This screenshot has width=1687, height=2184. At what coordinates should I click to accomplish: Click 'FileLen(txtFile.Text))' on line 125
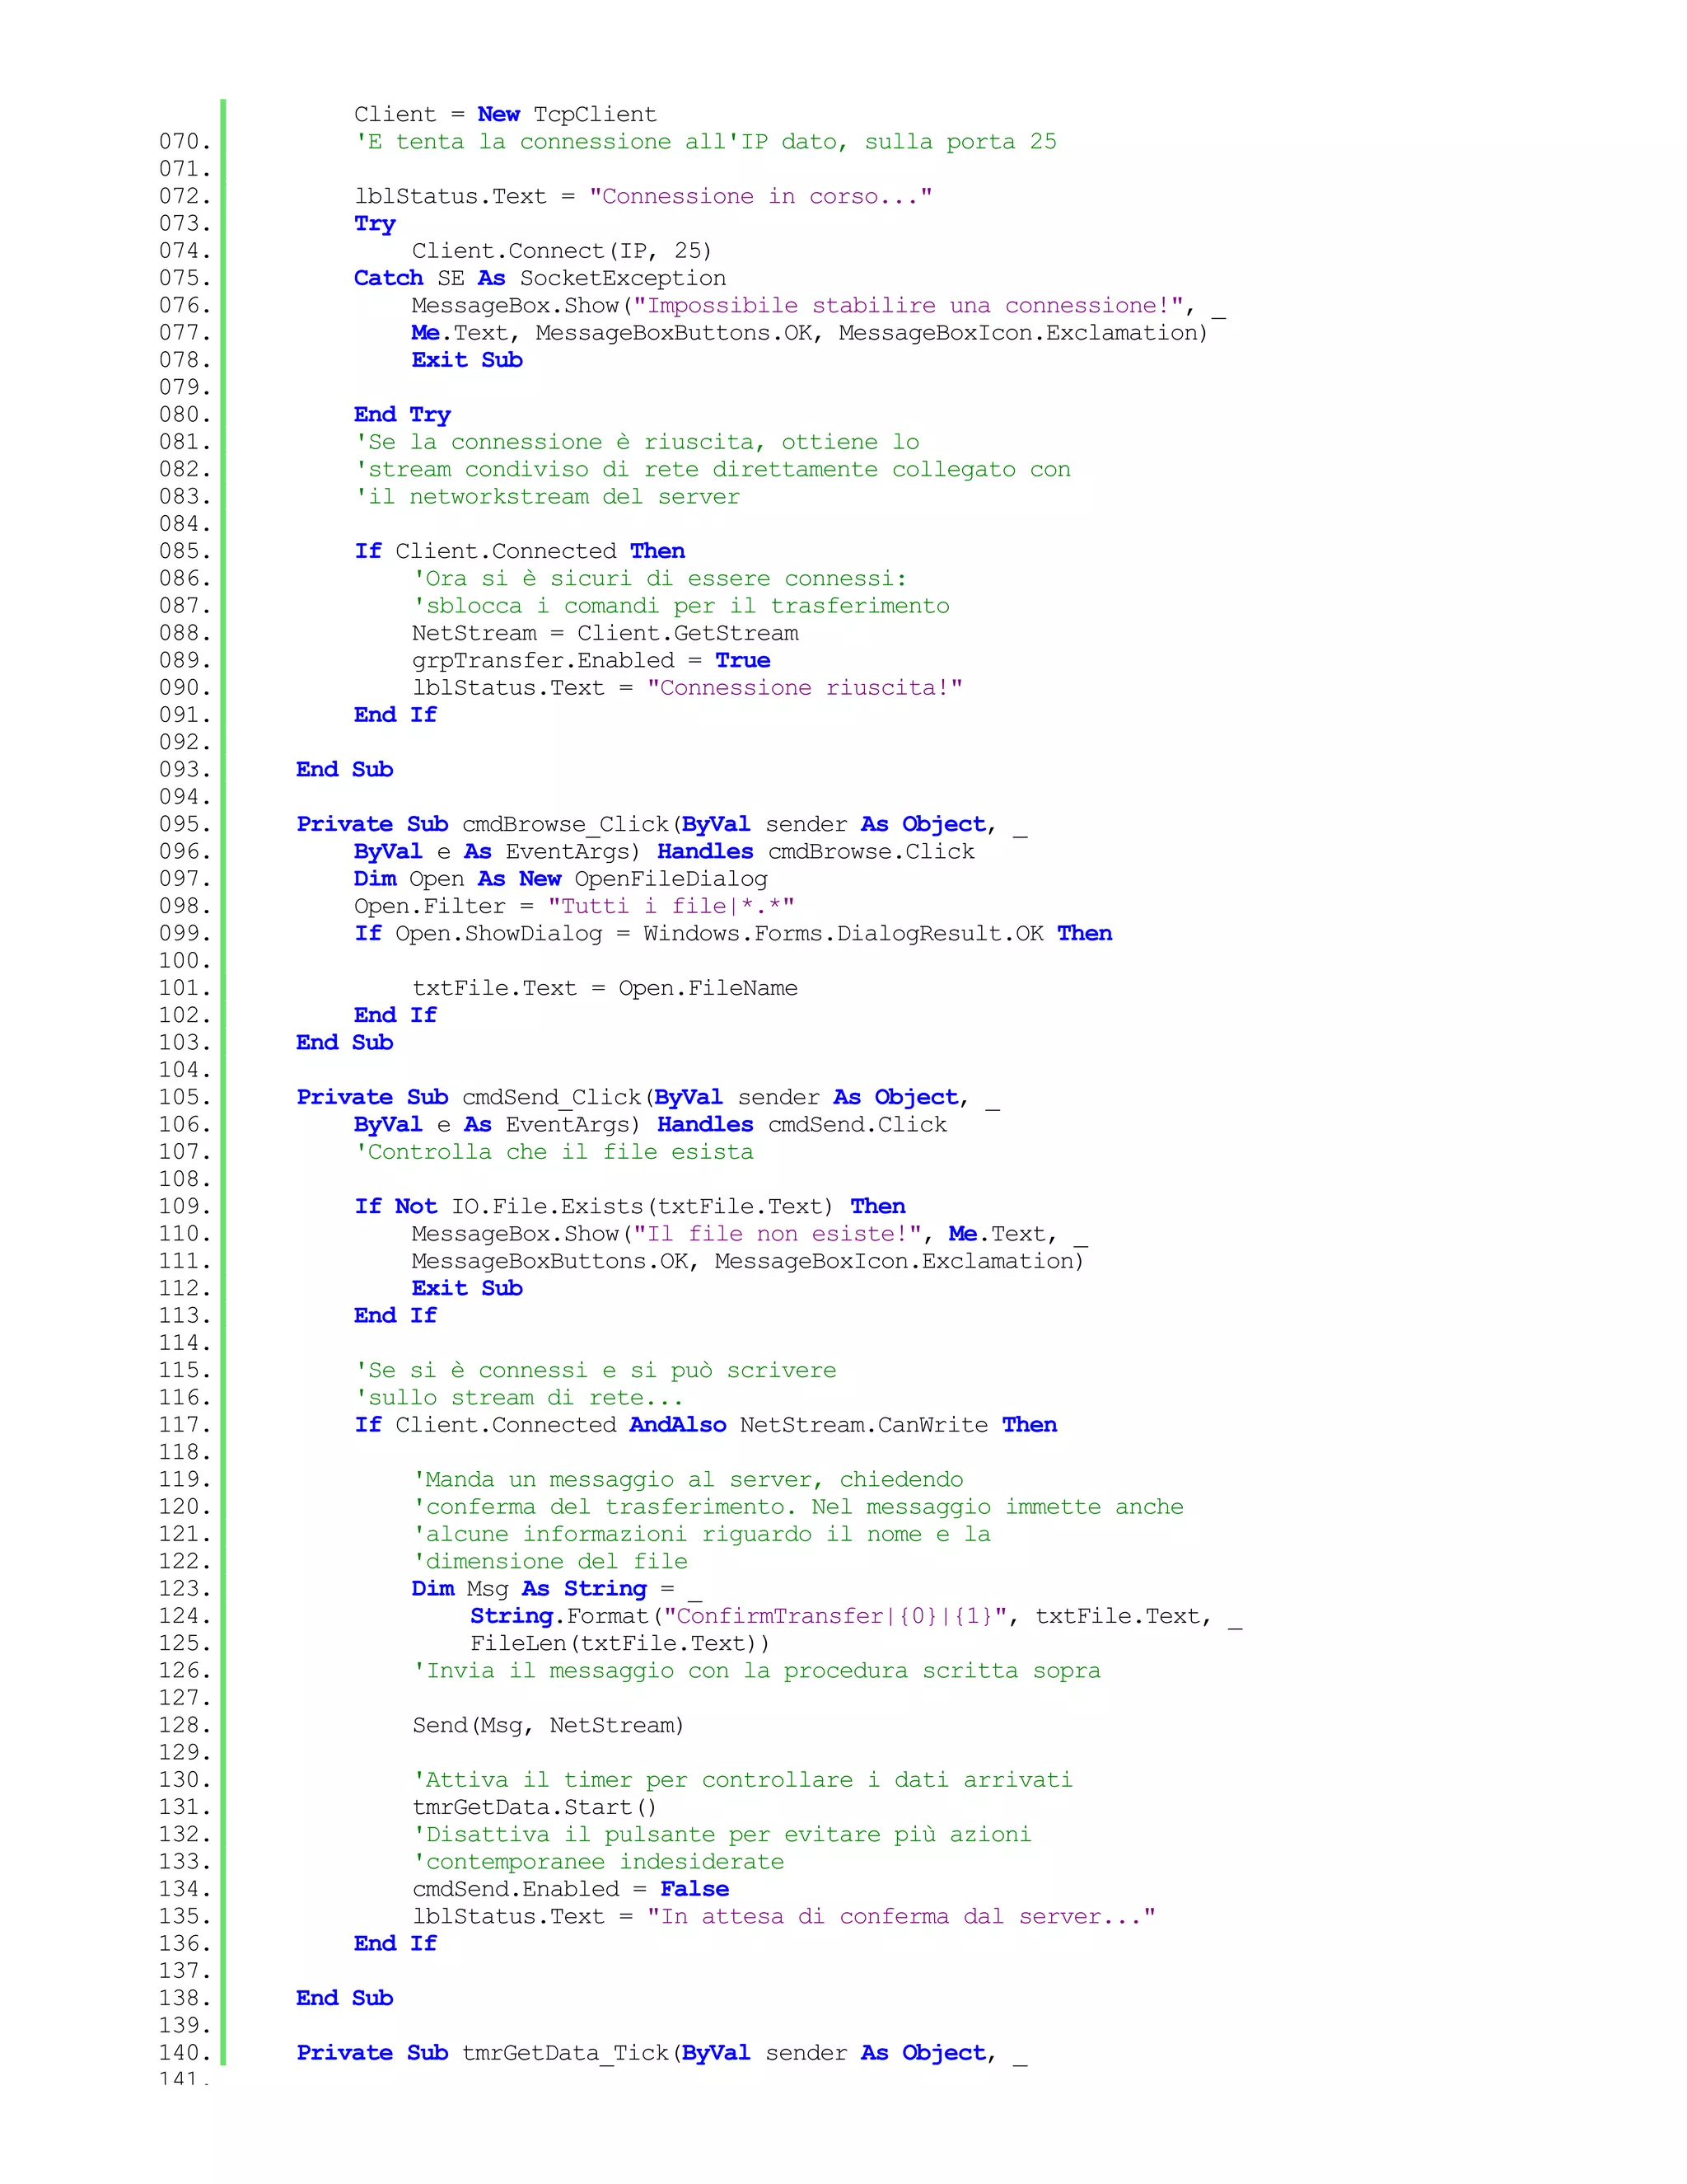[619, 1643]
